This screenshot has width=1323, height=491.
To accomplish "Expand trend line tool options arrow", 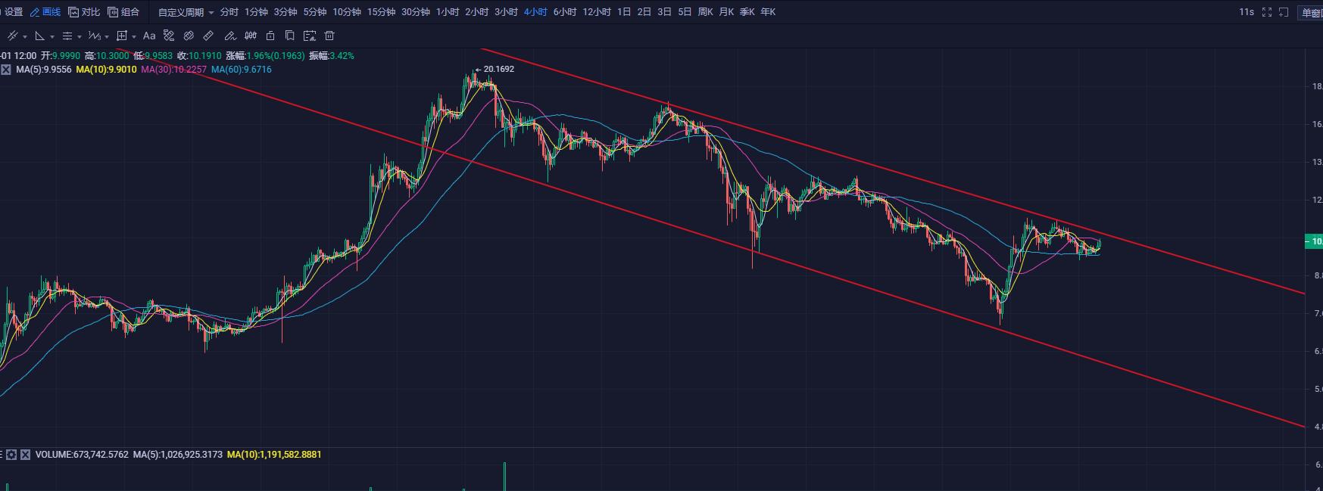I will click(x=25, y=36).
